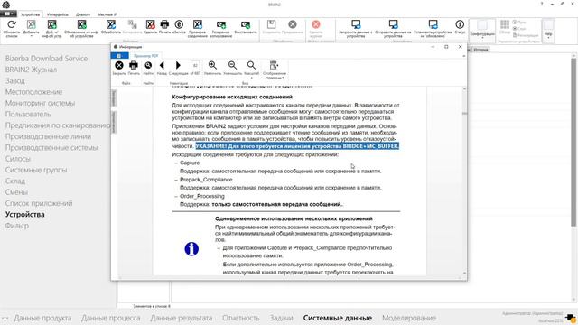The width and height of the screenshot is (578, 325).
Task: Open the History tab behind the dialog
Action: click(x=480, y=50)
